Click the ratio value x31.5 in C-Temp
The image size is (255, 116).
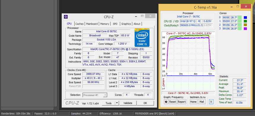tap(199, 25)
